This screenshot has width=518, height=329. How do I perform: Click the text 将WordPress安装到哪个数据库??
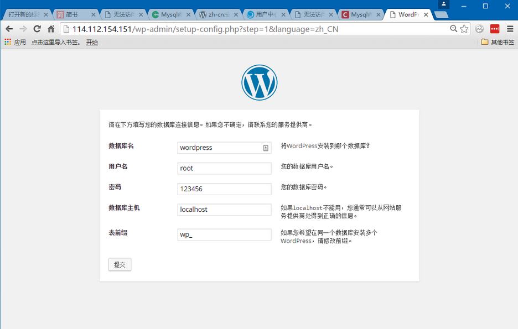325,146
